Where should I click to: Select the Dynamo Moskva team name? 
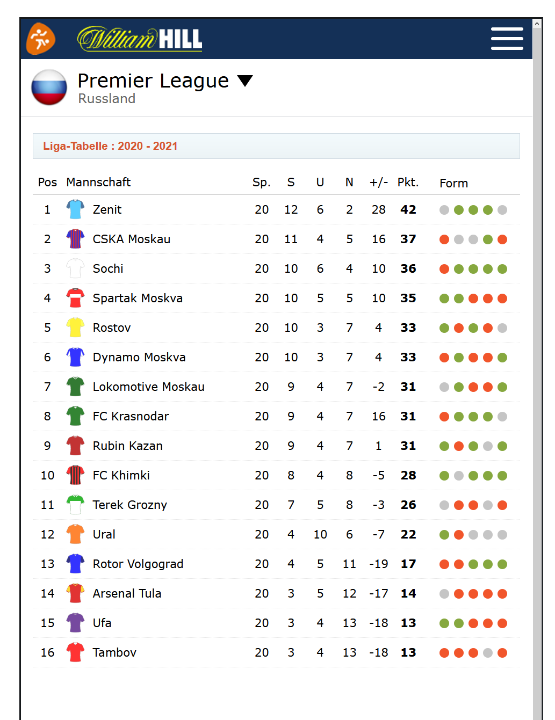(139, 357)
